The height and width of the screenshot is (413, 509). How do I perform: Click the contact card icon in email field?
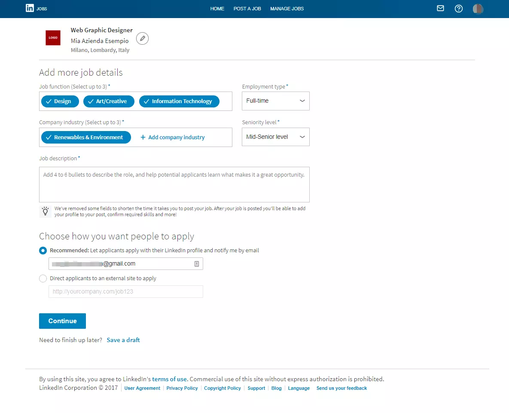[x=197, y=264]
